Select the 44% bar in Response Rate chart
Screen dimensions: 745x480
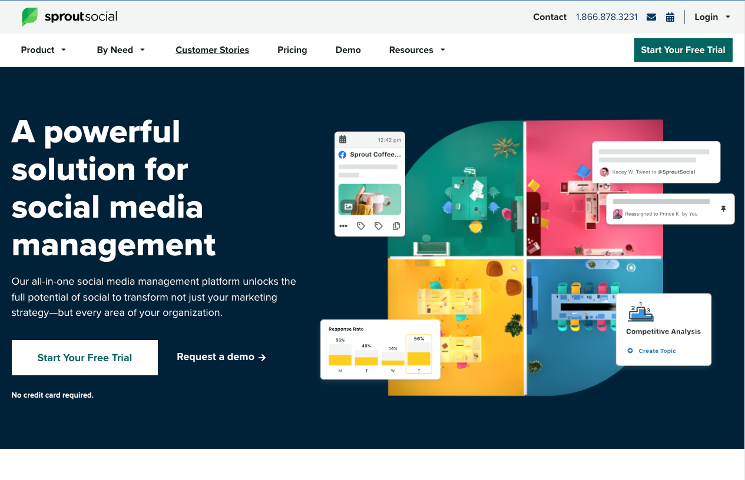[393, 359]
